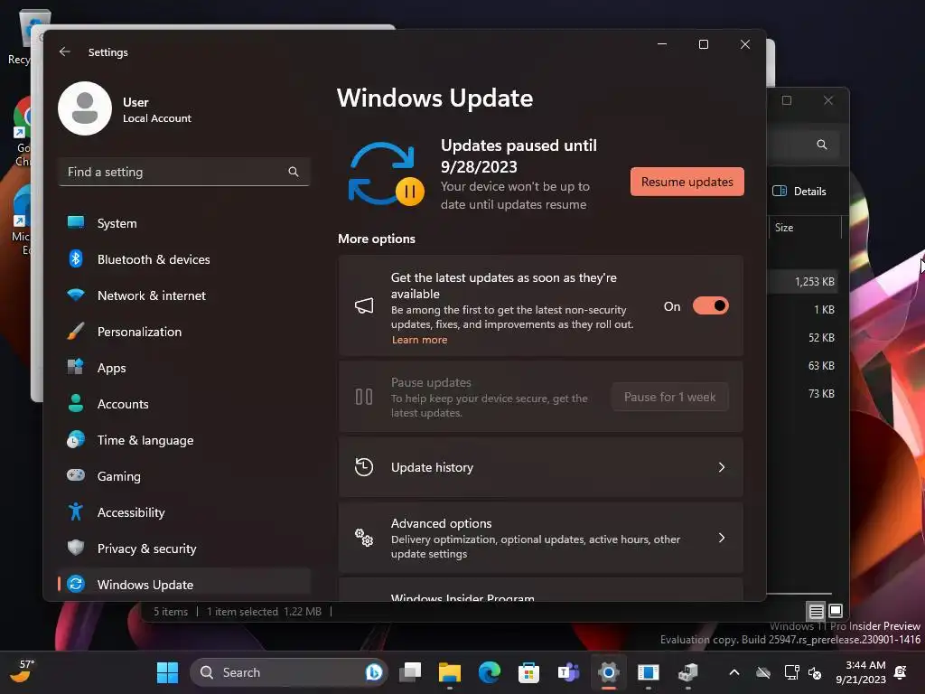Open the Learn more link
Screen dimensions: 925x694
[419, 340]
